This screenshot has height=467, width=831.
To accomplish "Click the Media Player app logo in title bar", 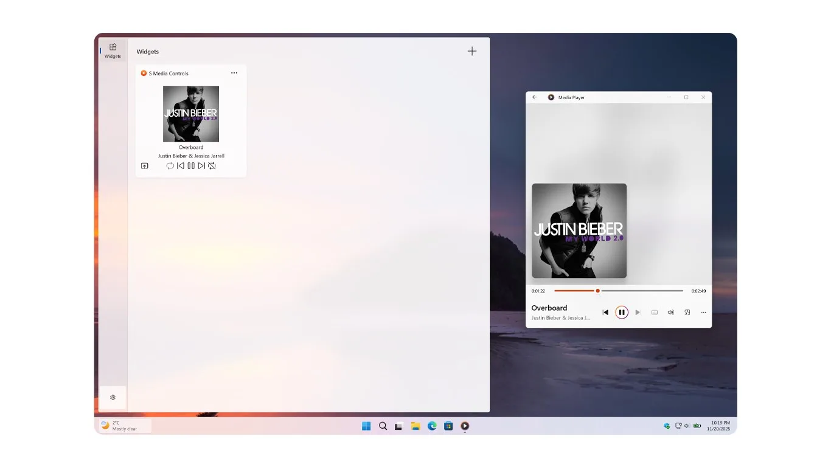I will [551, 97].
